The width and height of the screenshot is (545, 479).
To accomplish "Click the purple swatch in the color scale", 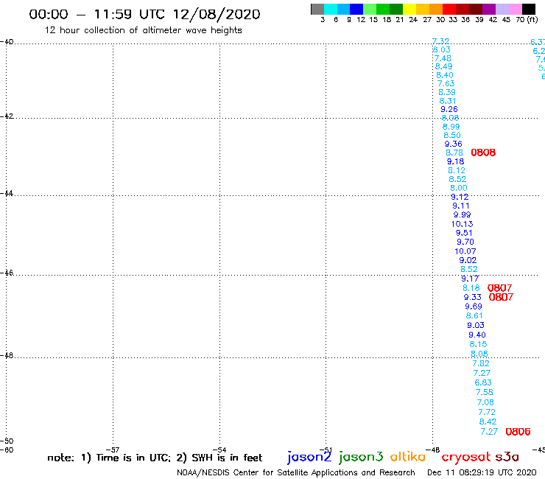I will pyautogui.click(x=489, y=9).
